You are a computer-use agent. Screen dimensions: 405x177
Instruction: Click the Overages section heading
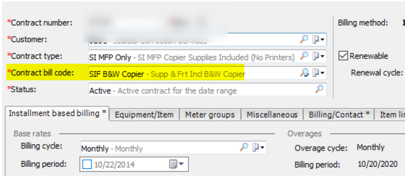[305, 134]
